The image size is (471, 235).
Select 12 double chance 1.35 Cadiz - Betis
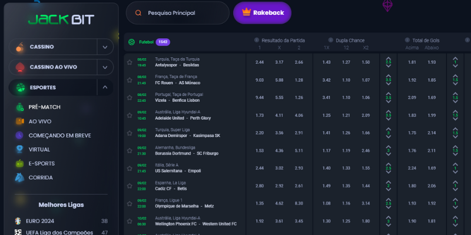346,186
